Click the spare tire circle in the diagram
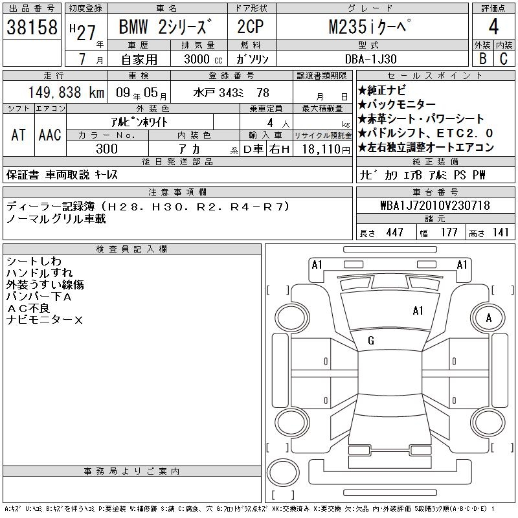 (x=283, y=473)
